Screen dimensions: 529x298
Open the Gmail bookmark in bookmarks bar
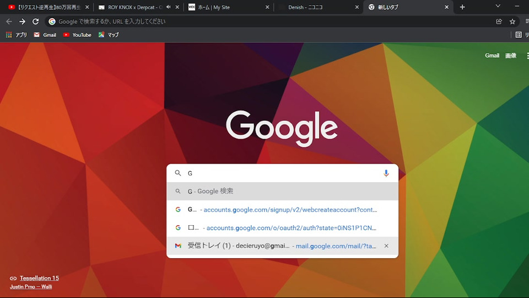[x=45, y=35]
